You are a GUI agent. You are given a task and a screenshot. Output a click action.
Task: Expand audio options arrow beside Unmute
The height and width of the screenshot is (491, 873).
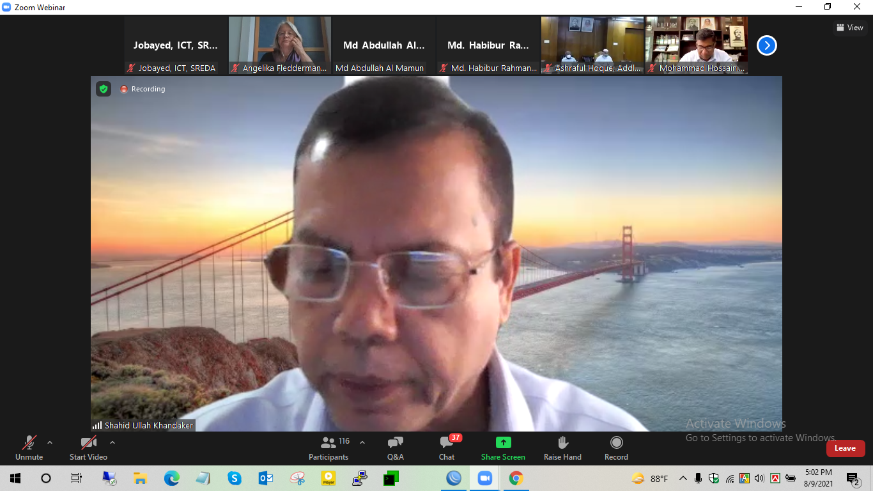tap(50, 442)
